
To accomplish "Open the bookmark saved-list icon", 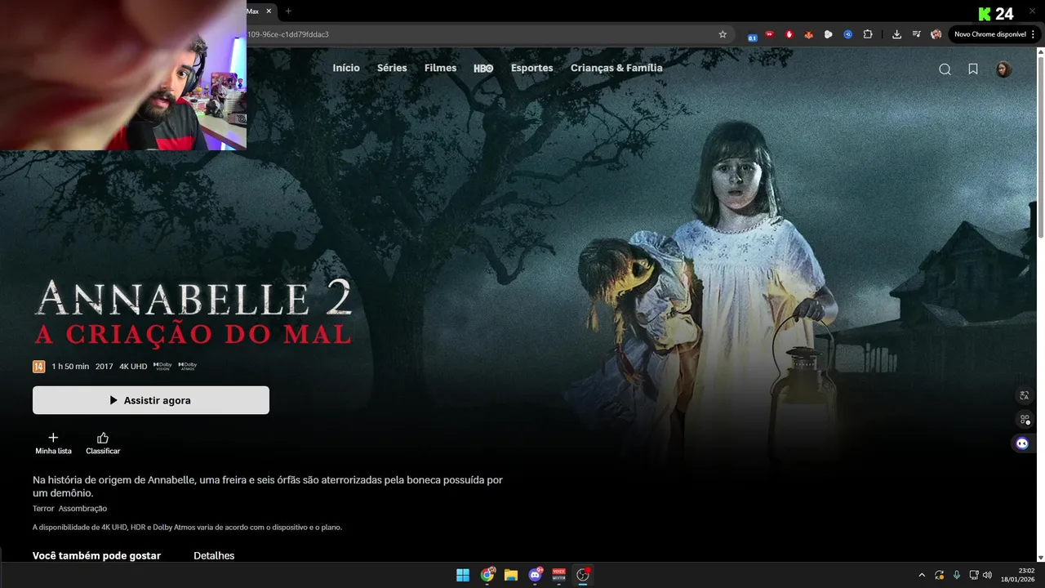I will (x=973, y=69).
